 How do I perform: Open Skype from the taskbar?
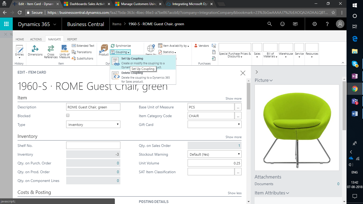pyautogui.click(x=355, y=64)
